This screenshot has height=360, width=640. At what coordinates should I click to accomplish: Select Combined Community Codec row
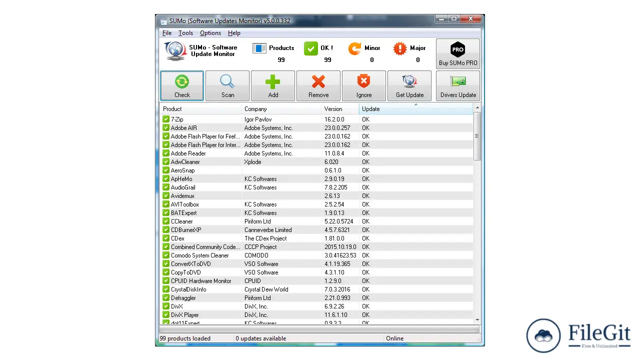pos(316,247)
